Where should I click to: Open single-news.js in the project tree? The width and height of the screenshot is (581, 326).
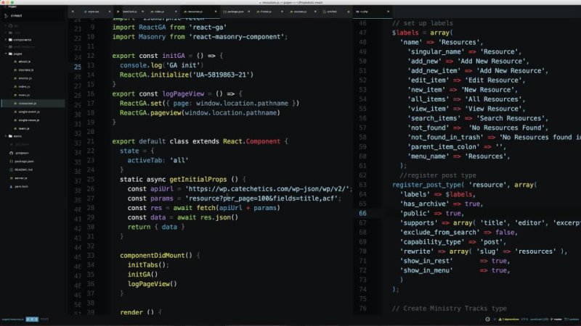point(29,120)
